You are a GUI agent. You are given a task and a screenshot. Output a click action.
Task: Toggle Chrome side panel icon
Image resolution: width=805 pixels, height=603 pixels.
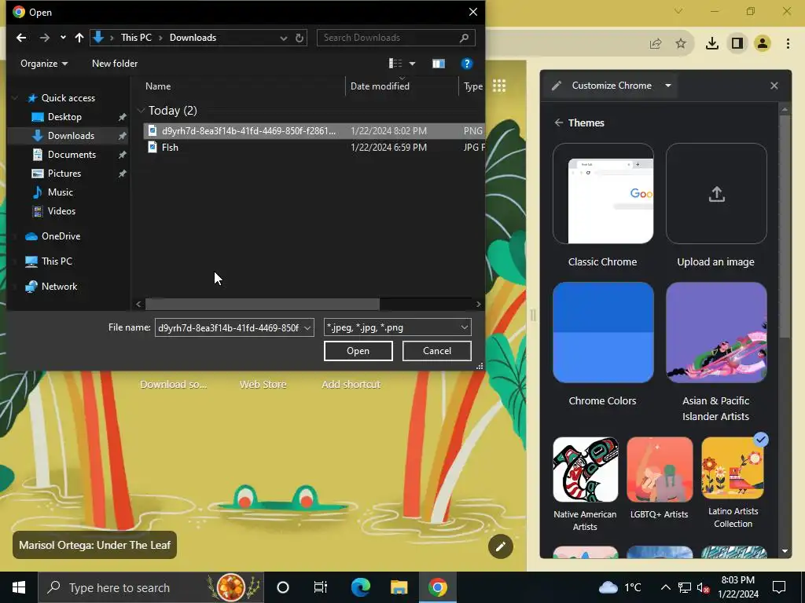(x=737, y=44)
